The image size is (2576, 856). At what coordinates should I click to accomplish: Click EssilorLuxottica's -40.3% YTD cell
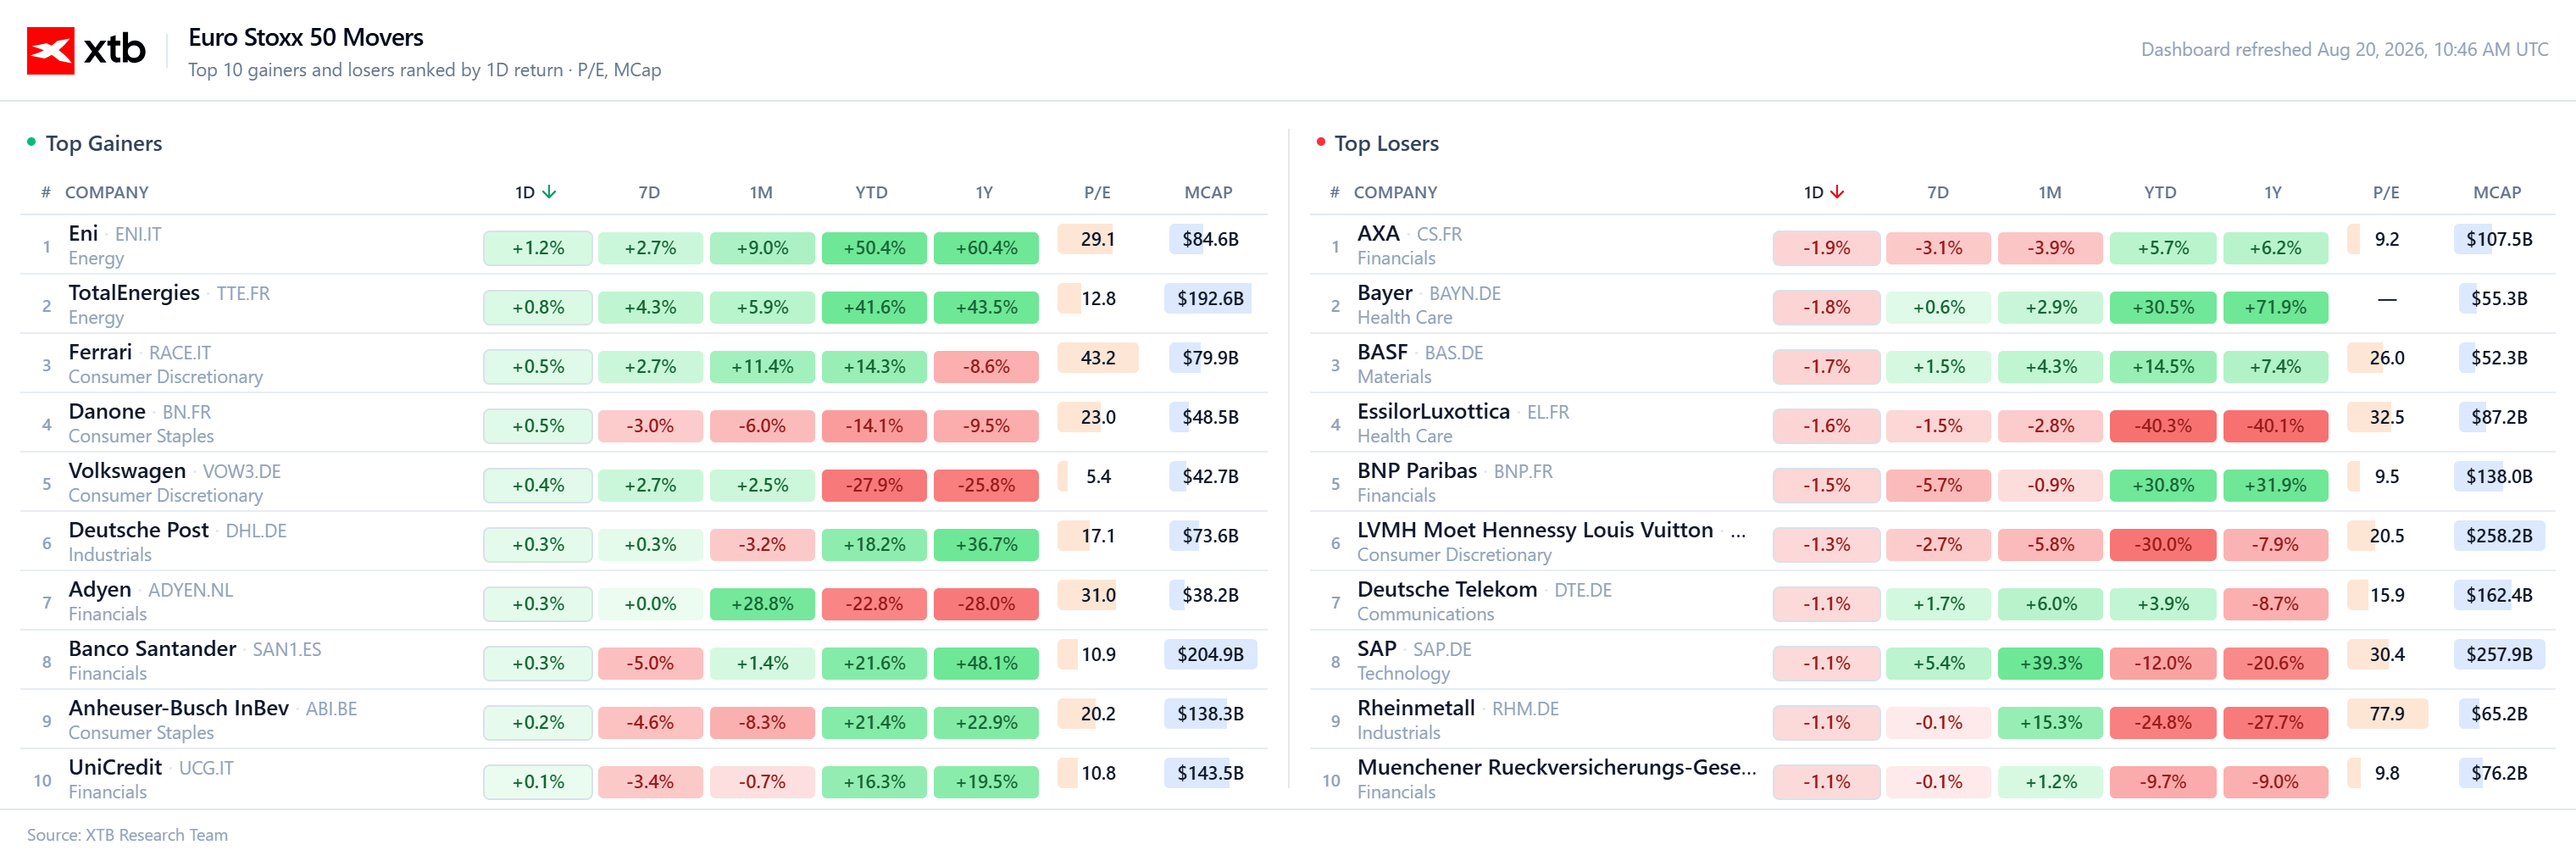tap(2163, 426)
